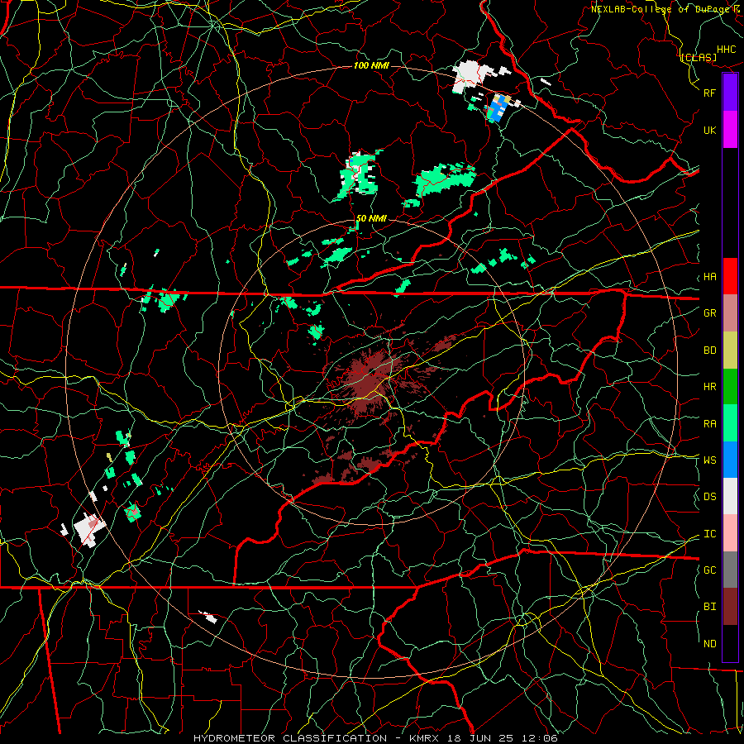Click the ND no data legend swatch
The height and width of the screenshot is (744, 744).
coord(730,643)
